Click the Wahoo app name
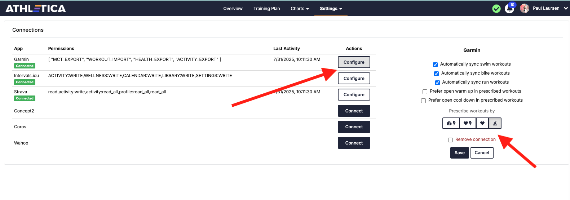 click(21, 143)
